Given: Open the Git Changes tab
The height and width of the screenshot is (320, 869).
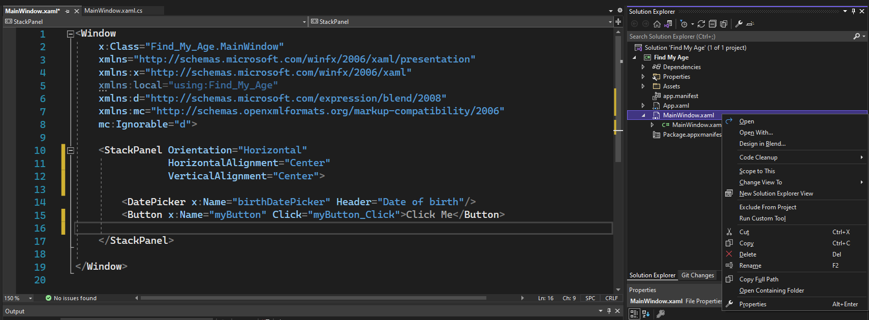Looking at the screenshot, I should pyautogui.click(x=697, y=275).
